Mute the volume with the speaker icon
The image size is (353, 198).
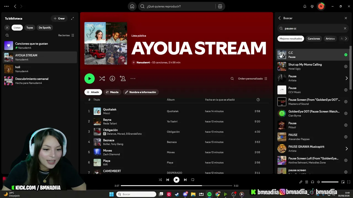[319, 182]
